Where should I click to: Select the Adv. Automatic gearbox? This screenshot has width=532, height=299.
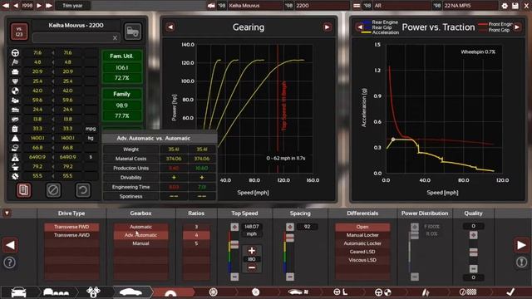pos(140,235)
